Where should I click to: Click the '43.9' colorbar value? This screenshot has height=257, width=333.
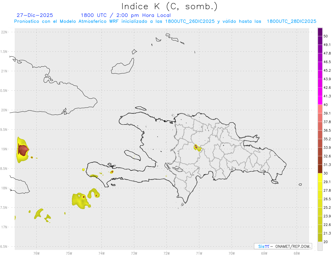pos(327,79)
